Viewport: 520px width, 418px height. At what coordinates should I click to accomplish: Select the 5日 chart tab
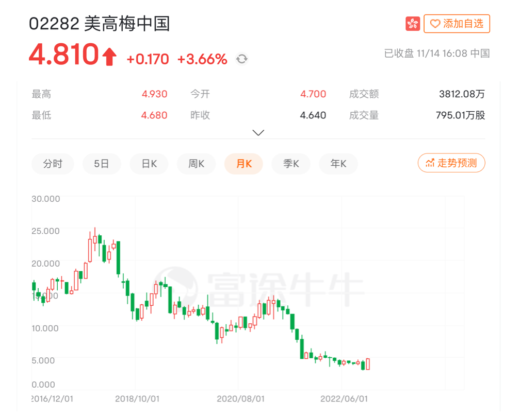pos(102,164)
